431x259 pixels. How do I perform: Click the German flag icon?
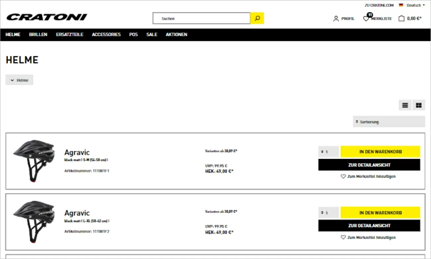tap(401, 5)
